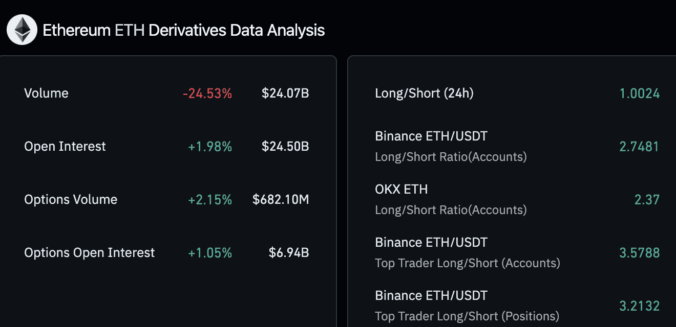
Task: Click the $682.10M options volume value
Action: point(280,199)
